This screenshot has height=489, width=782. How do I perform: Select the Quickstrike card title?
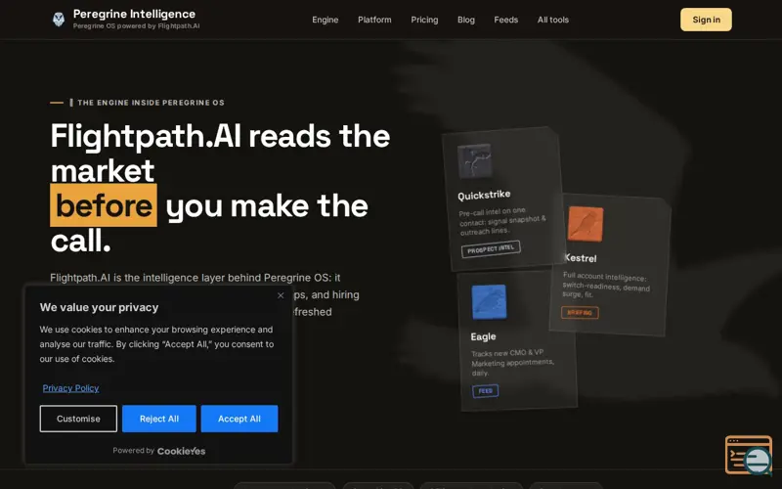coord(484,195)
